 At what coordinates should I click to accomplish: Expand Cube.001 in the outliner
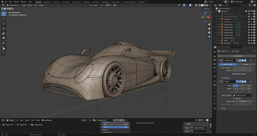(219, 19)
